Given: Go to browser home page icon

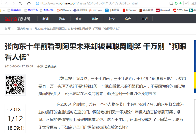Looking at the screenshot, I should point(29,3).
